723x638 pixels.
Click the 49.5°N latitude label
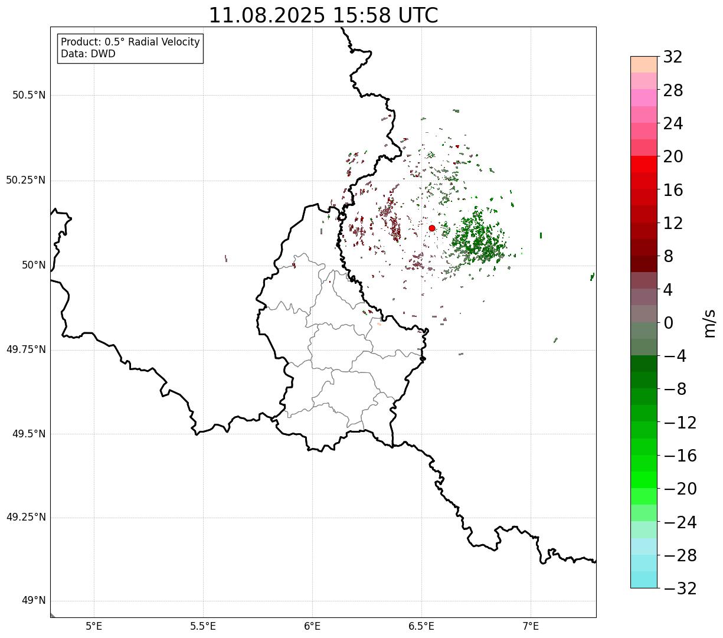(x=28, y=434)
